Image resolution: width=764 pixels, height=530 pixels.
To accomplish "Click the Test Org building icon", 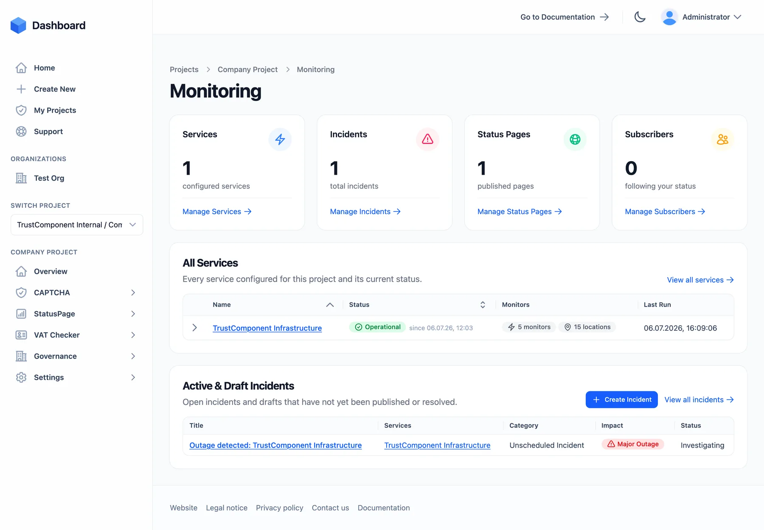I will [21, 178].
